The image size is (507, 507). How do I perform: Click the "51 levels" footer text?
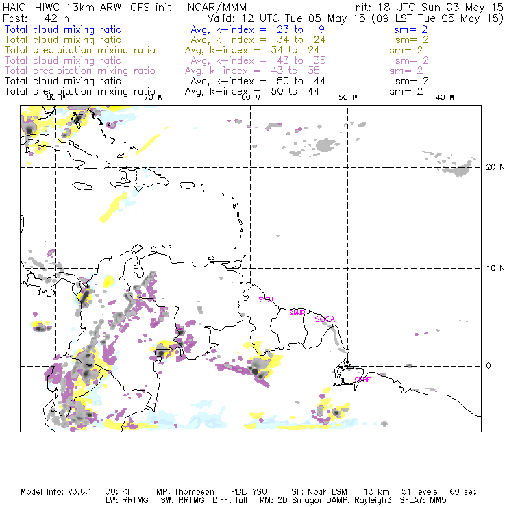pyautogui.click(x=419, y=492)
